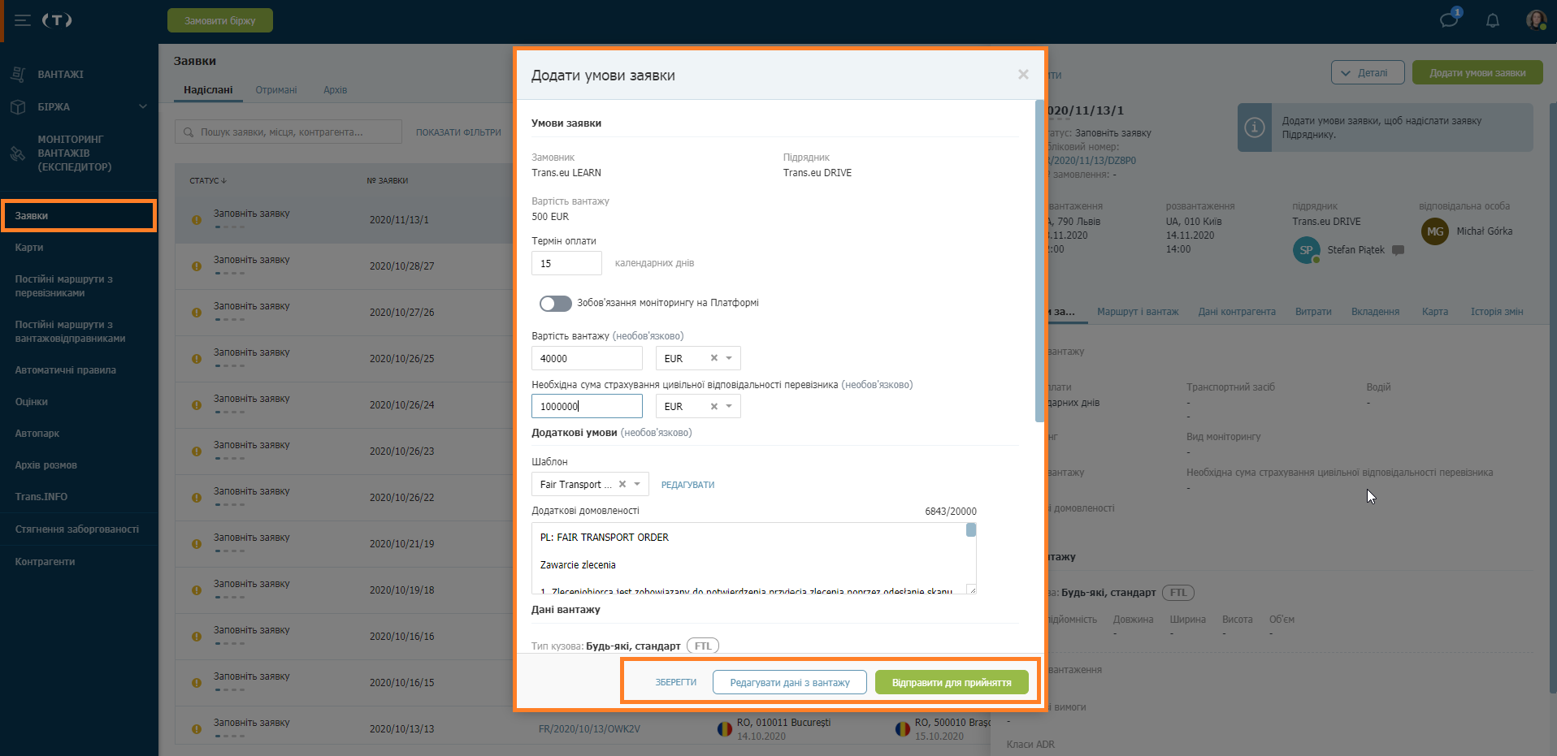Click the cargo value 40000 field
This screenshot has height=756, width=1557.
(x=587, y=358)
